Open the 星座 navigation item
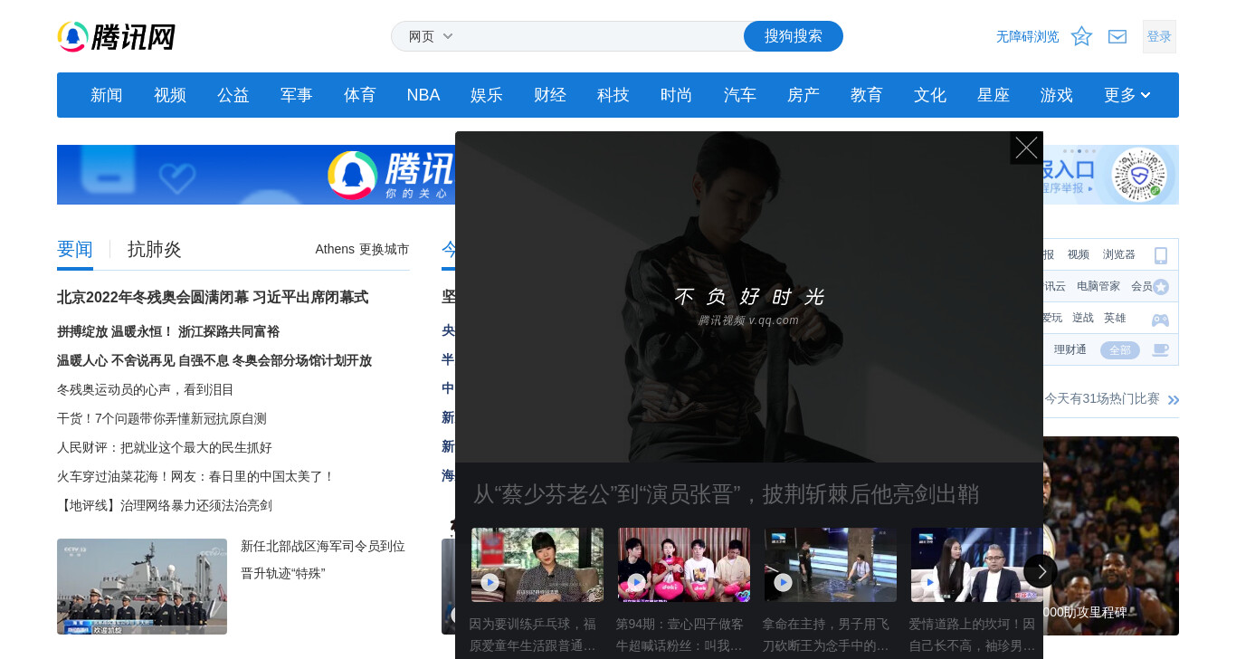 (994, 95)
